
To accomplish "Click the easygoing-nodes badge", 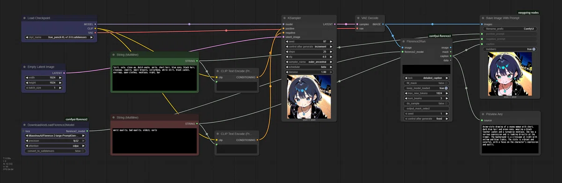I will (529, 13).
